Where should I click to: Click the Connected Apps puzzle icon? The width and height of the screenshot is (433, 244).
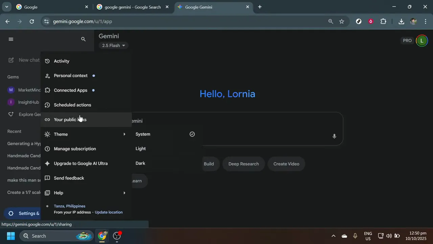pos(47,90)
